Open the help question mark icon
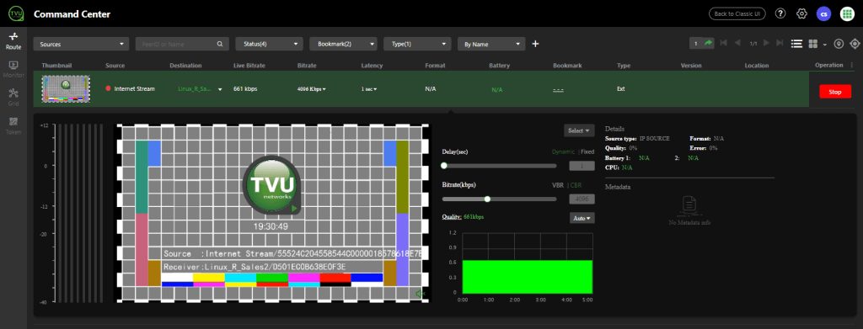863x329 pixels. click(x=780, y=13)
